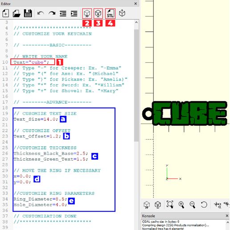Click the Hole_Diameter=4.0 line
230x230 pixels.
[x=40, y=205]
